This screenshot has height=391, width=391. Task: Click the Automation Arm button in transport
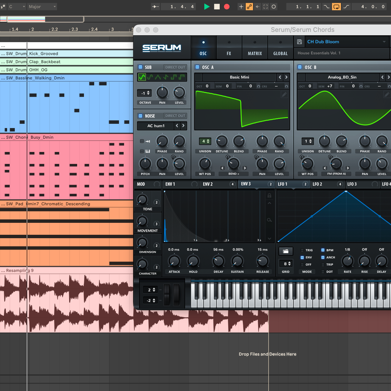click(249, 7)
